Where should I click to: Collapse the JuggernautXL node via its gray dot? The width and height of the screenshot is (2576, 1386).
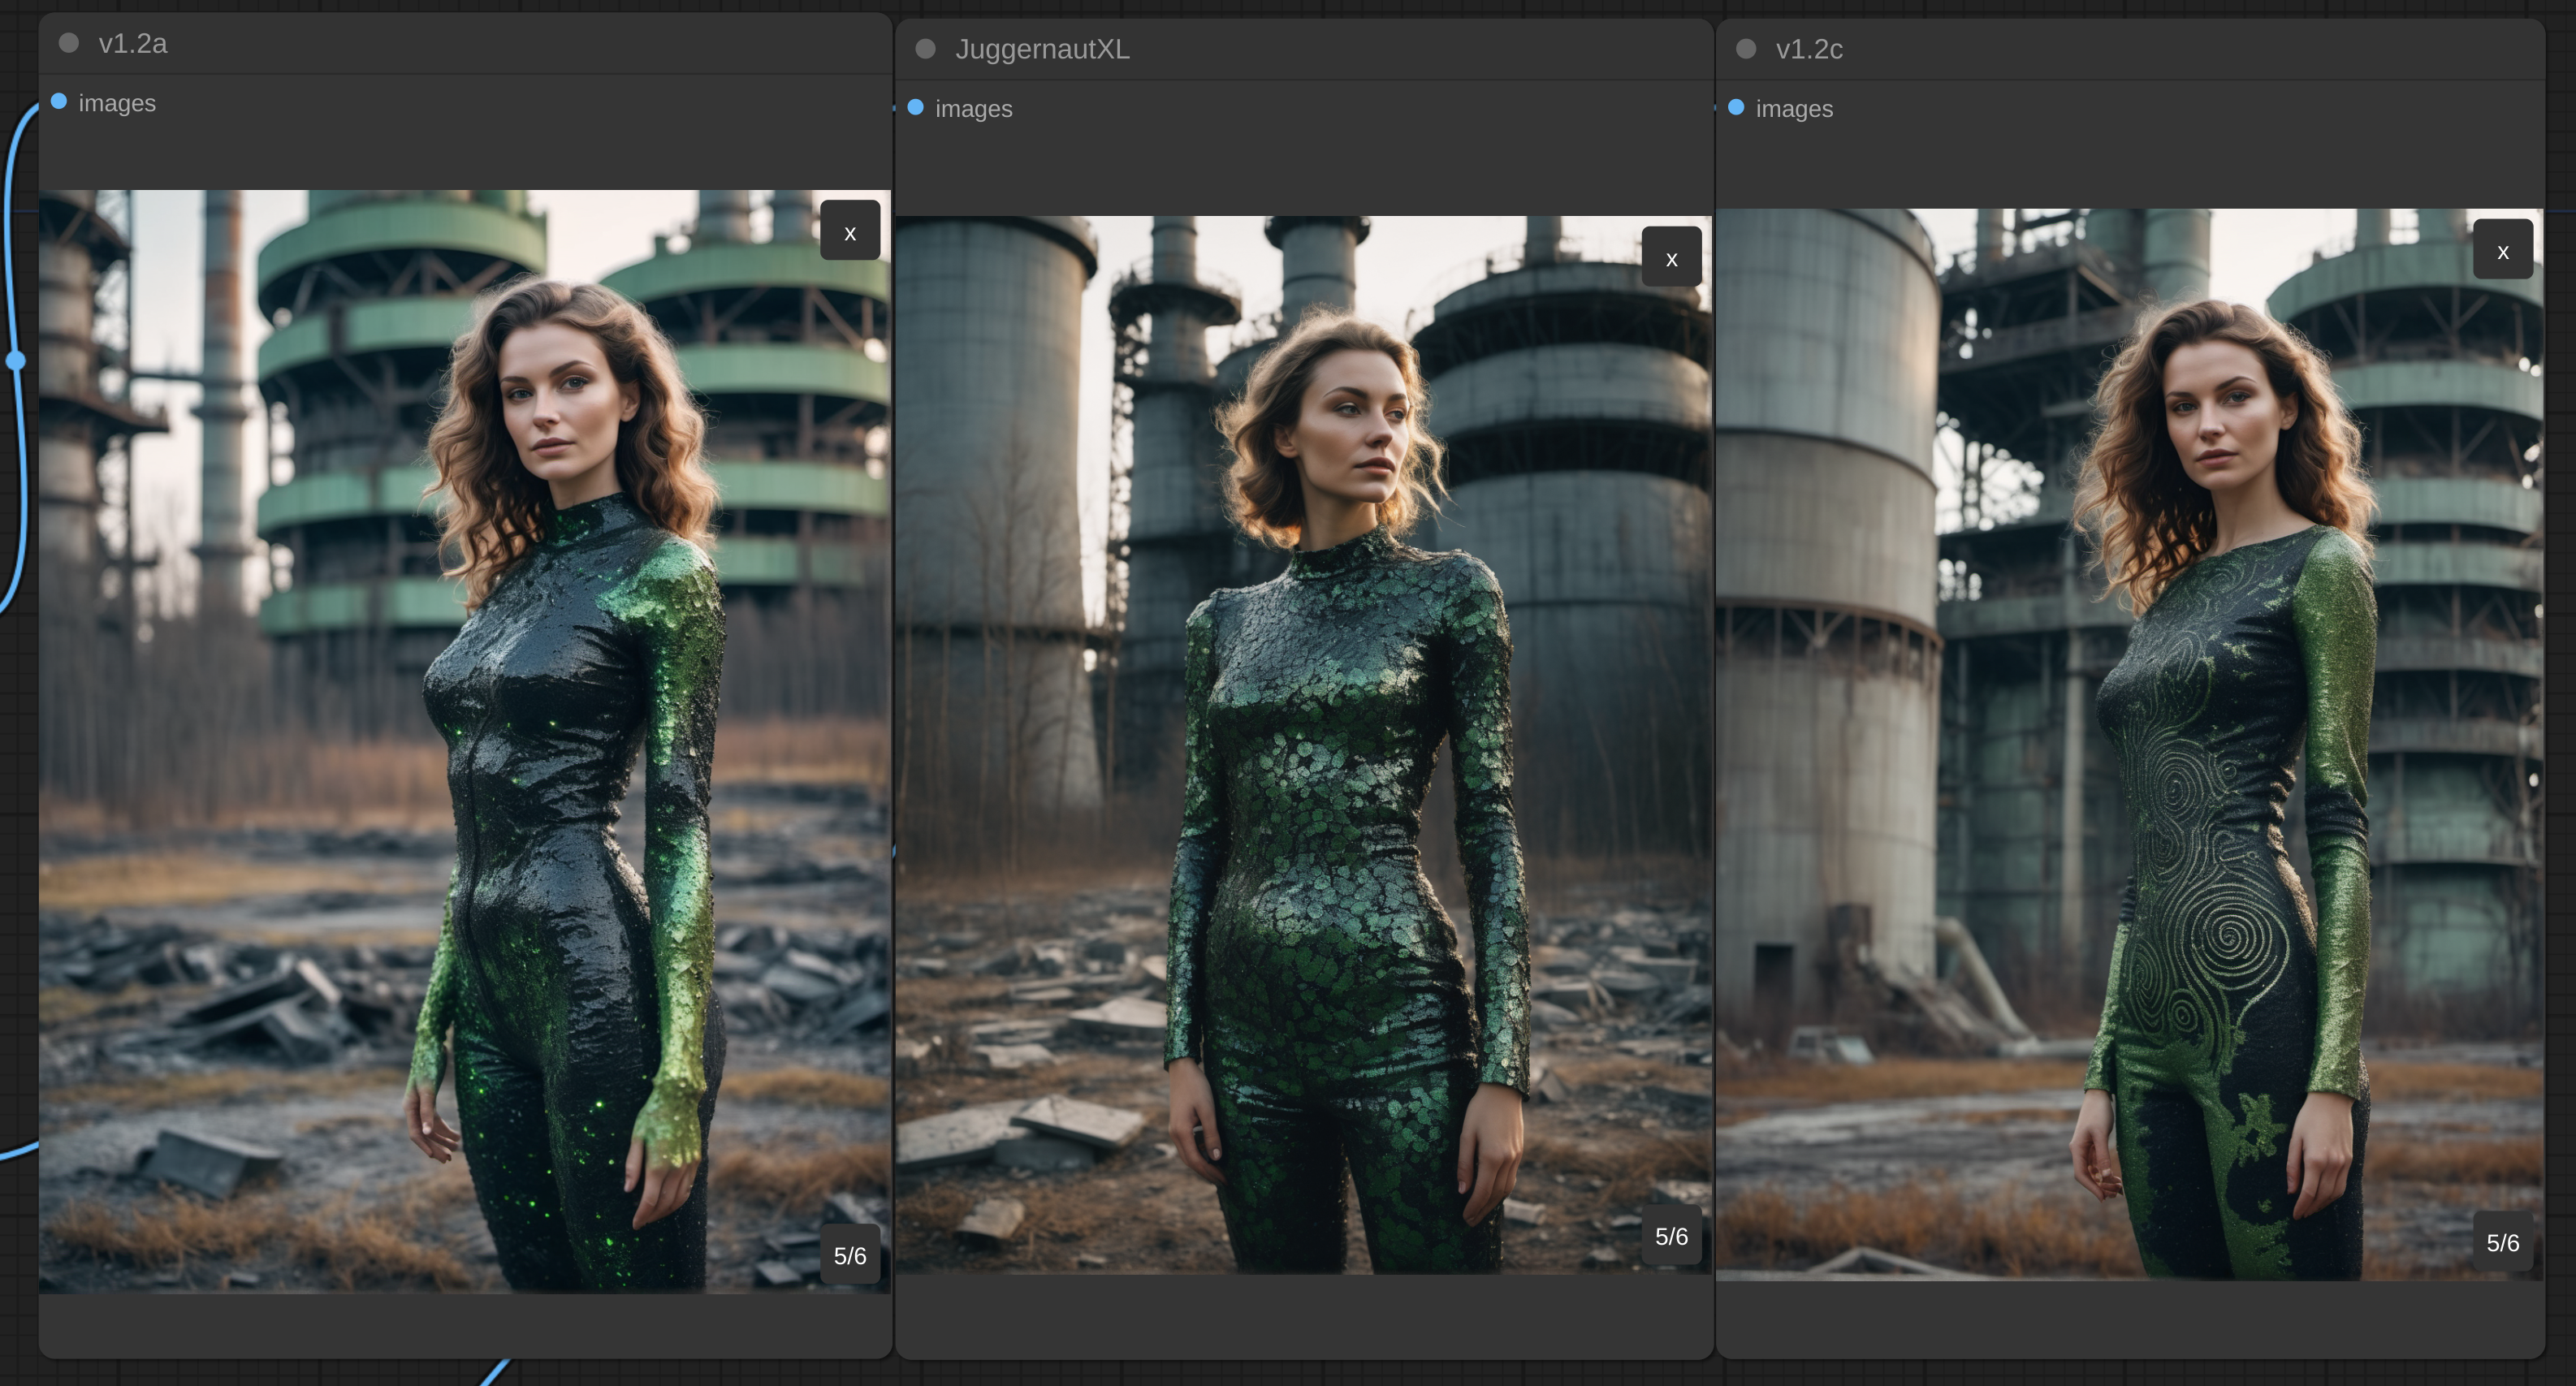(x=925, y=49)
